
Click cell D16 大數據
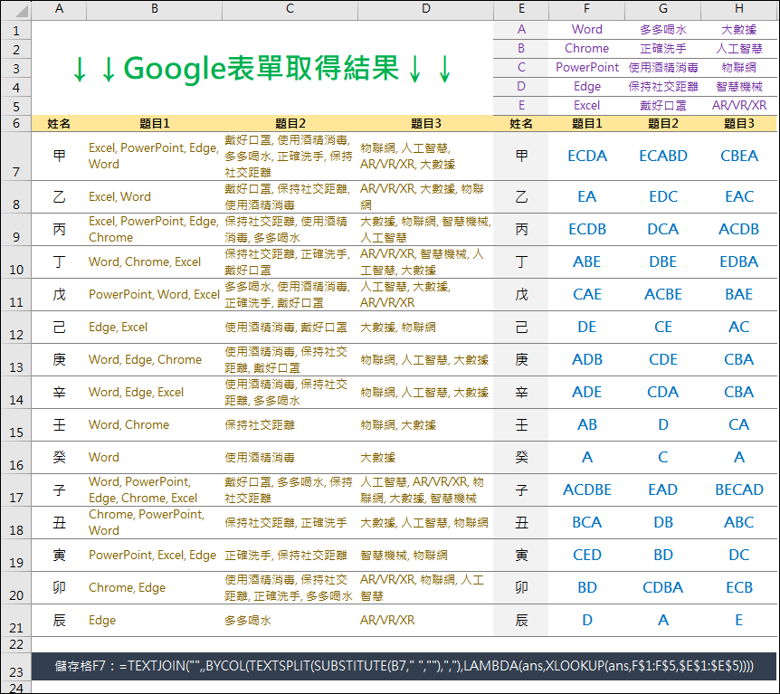coord(426,458)
